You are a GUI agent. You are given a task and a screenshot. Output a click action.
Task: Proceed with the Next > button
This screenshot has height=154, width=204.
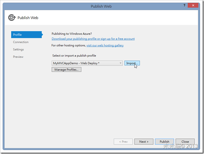pos(144,141)
